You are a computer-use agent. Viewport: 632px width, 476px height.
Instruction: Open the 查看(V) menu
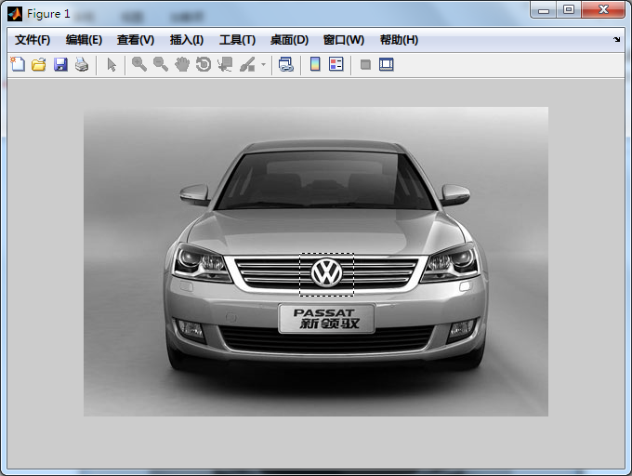coord(136,40)
